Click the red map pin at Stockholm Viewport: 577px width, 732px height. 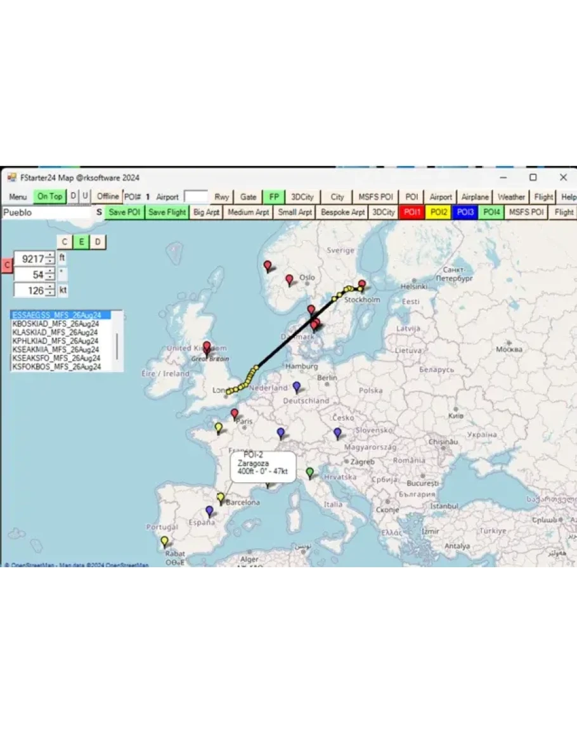click(362, 285)
